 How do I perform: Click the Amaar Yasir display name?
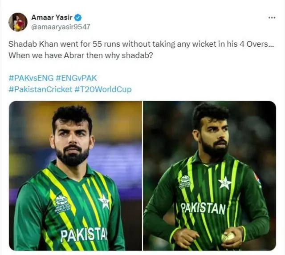(x=52, y=17)
